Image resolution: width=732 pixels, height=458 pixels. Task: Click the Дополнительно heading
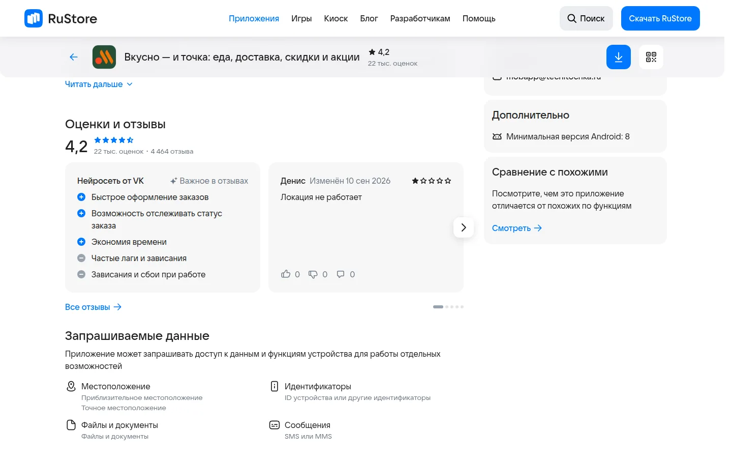(x=531, y=115)
